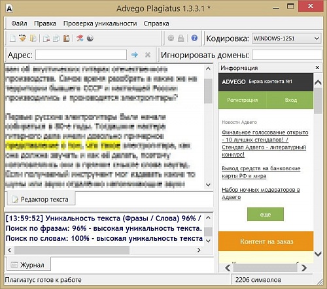Viewport: 327px width, 289px height.
Task: Open the Проверка уникальности menu
Action: point(100,23)
